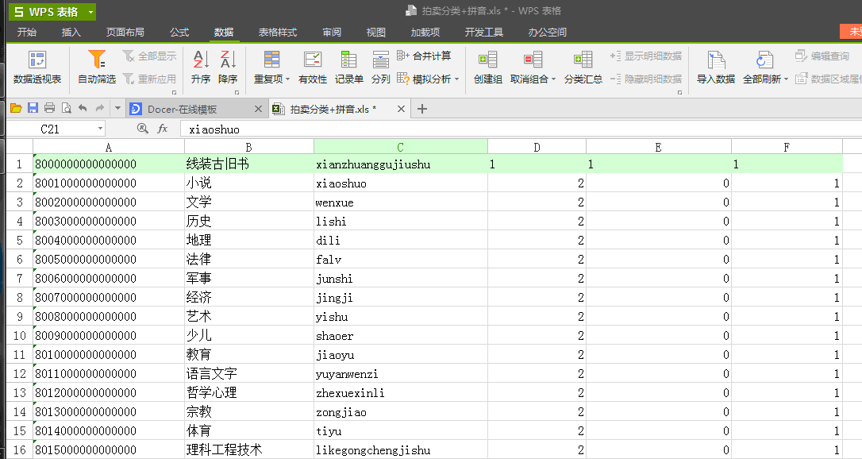Screen dimensions: 862x459
Task: Undo the last action
Action: pyautogui.click(x=83, y=108)
